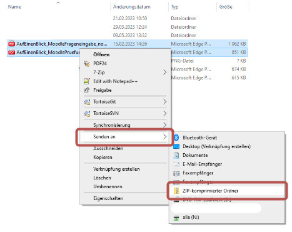
Task: Click date 21.02.2023 10:50 row
Action: [130, 18]
